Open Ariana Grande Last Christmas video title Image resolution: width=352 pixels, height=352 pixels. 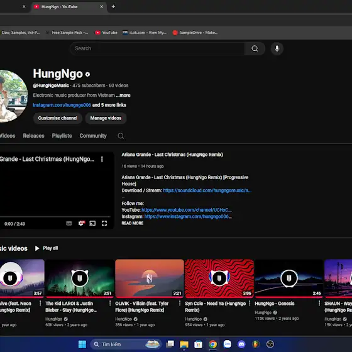pyautogui.click(x=172, y=155)
